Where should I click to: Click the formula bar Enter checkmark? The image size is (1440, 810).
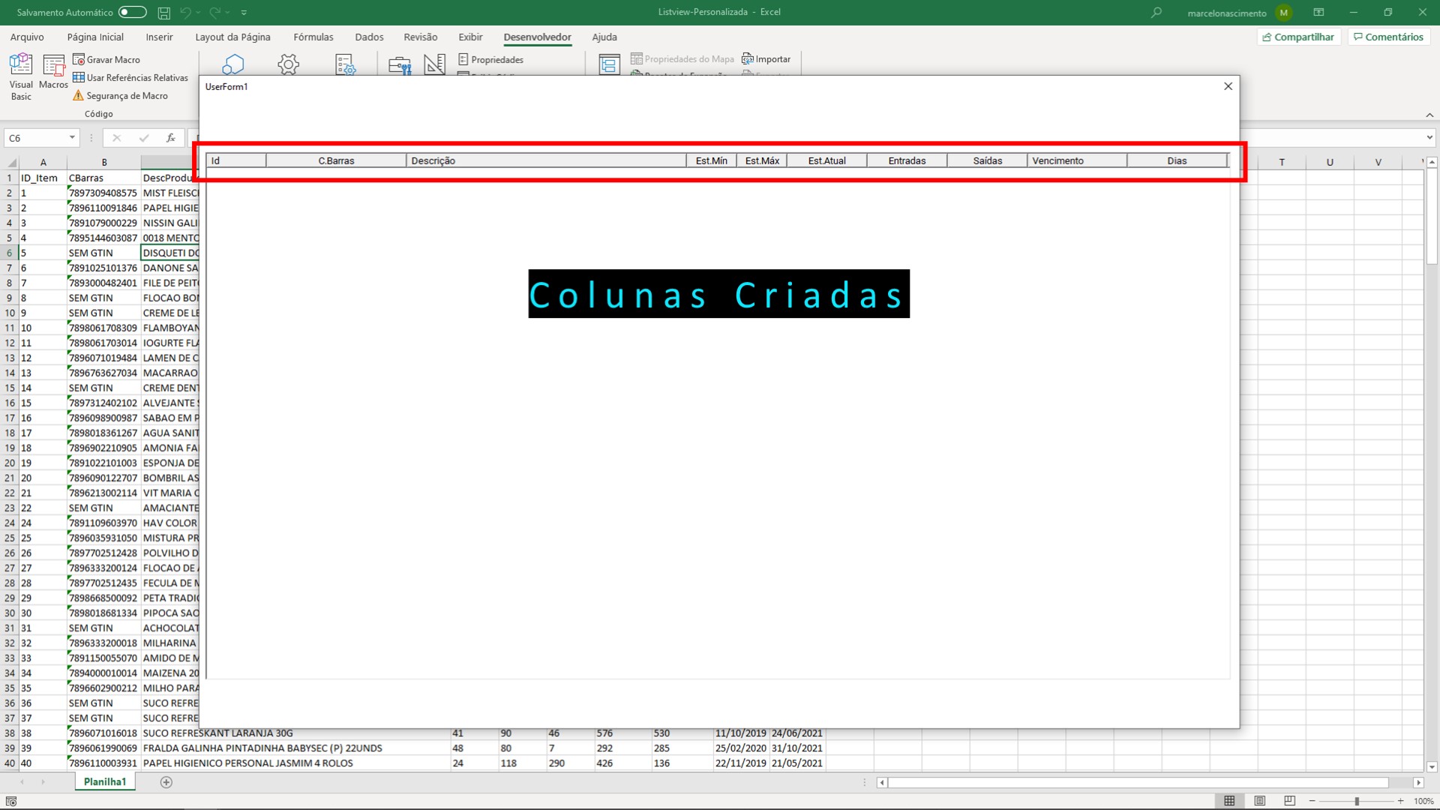tap(144, 138)
